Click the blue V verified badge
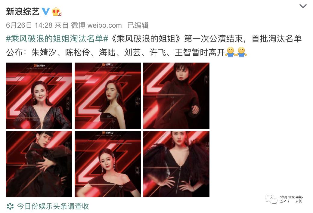The width and height of the screenshot is (313, 213). (45, 11)
